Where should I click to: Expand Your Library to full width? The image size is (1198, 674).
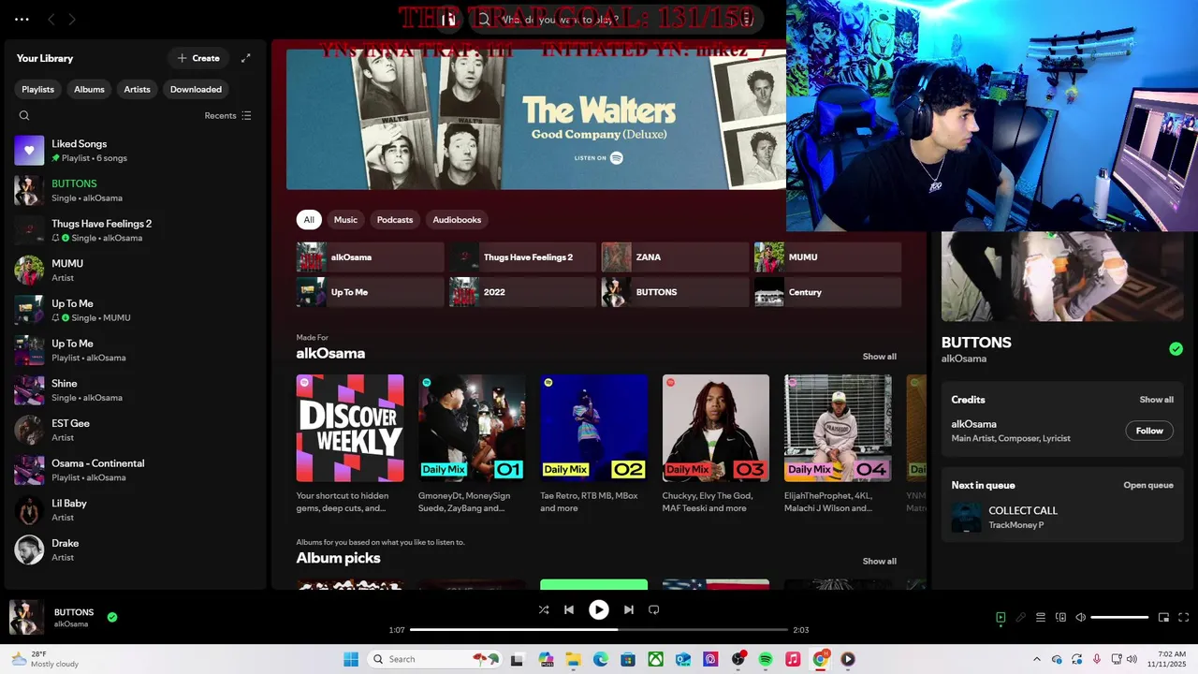[246, 58]
